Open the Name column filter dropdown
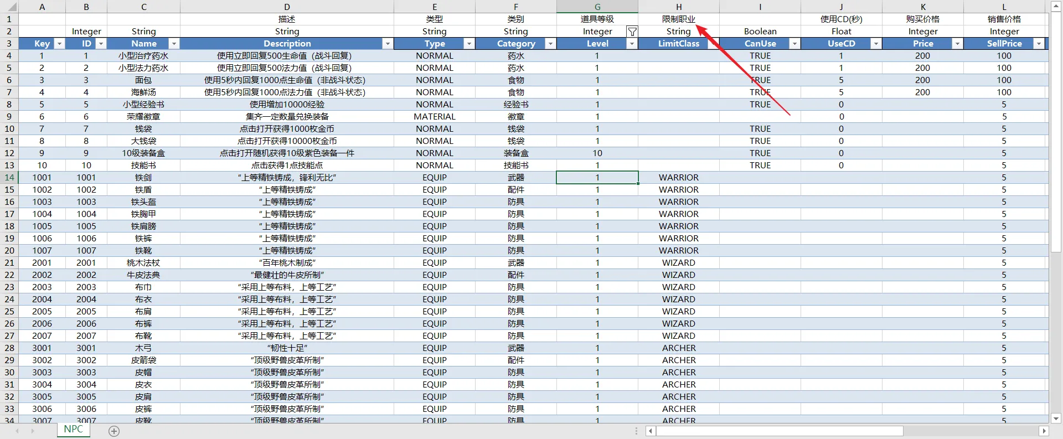 pos(173,44)
